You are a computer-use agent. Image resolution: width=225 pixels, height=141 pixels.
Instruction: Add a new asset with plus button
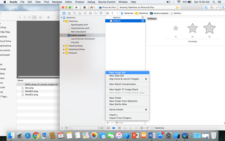108,123
